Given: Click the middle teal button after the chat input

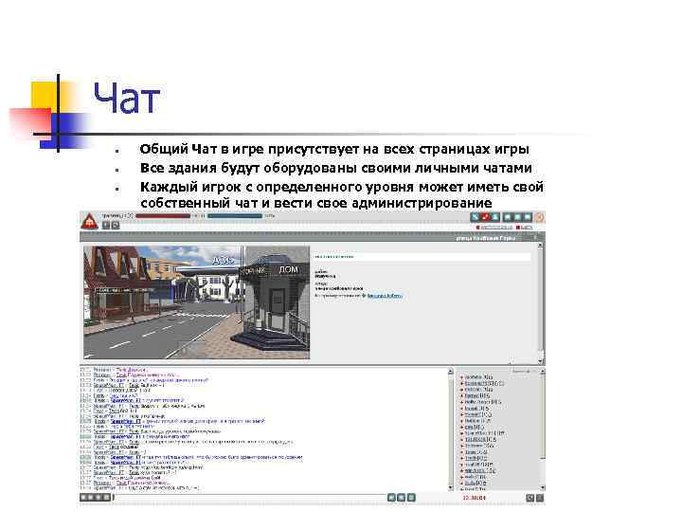Looking at the screenshot, I should (401, 497).
